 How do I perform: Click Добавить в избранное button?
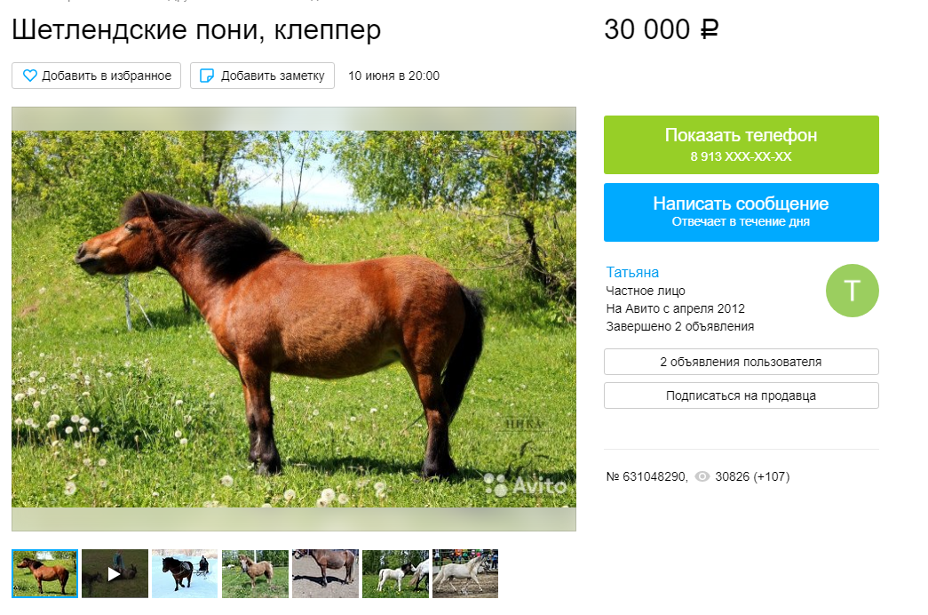(x=97, y=76)
